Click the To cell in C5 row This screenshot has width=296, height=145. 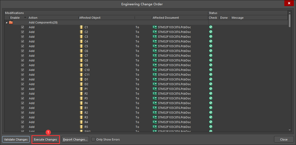[137, 46]
